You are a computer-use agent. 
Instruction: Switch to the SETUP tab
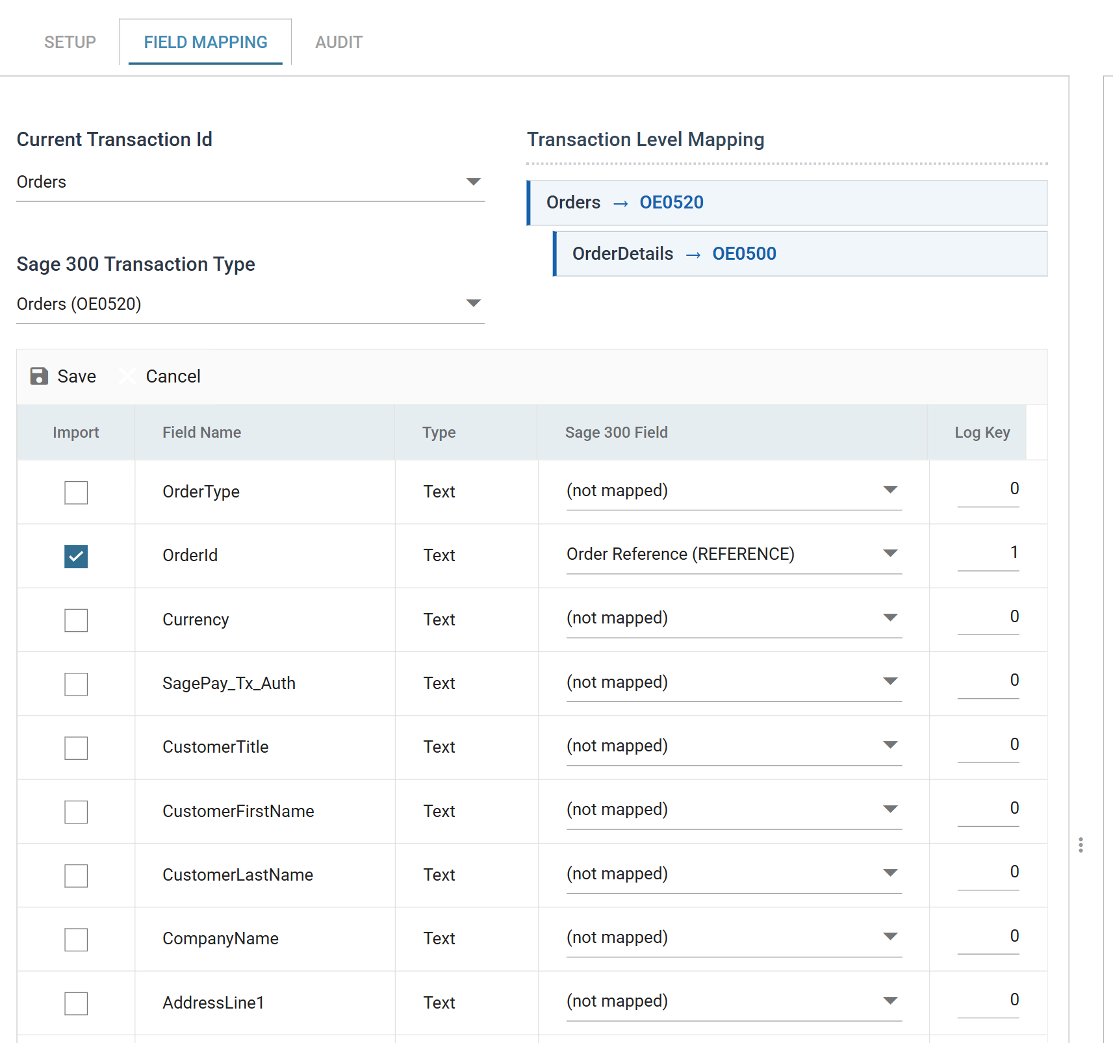point(70,42)
